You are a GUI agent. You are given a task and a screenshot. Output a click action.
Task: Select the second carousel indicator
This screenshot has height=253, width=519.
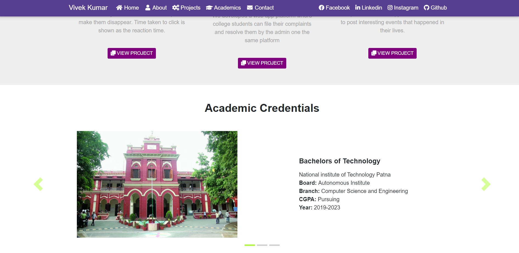(262, 245)
